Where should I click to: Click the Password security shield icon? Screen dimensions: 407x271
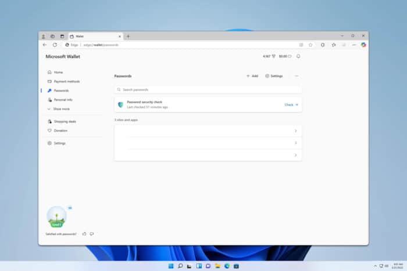[120, 104]
